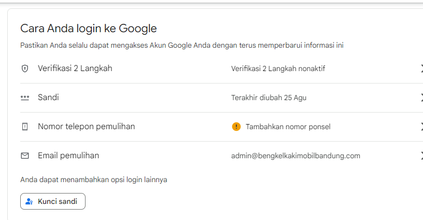The height and width of the screenshot is (220, 423).
Task: Expand the Sandi row chevron
Action: point(421,98)
